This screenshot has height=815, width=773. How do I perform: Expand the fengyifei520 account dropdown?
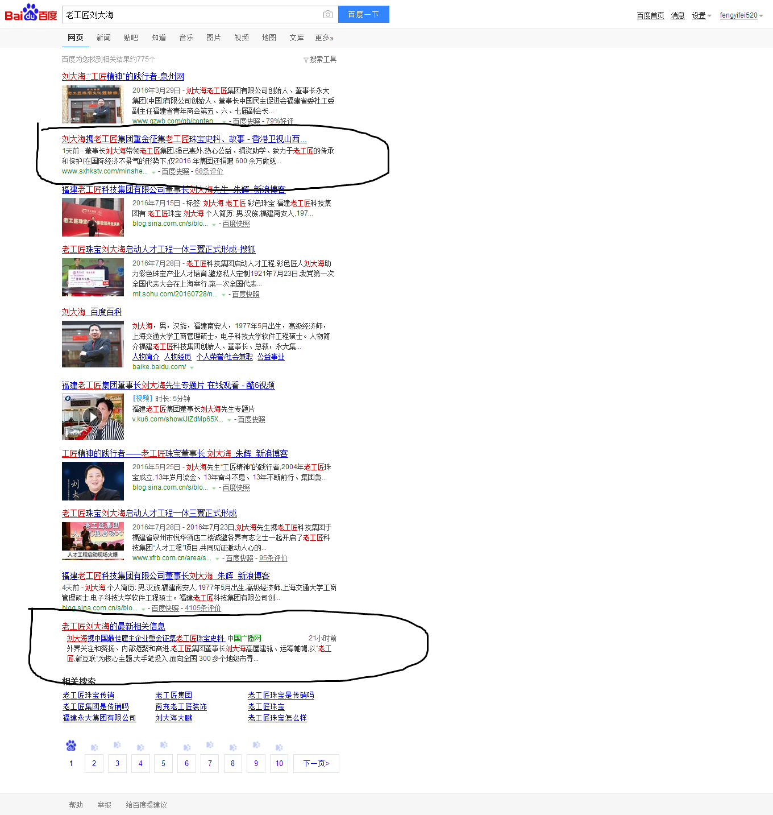741,15
